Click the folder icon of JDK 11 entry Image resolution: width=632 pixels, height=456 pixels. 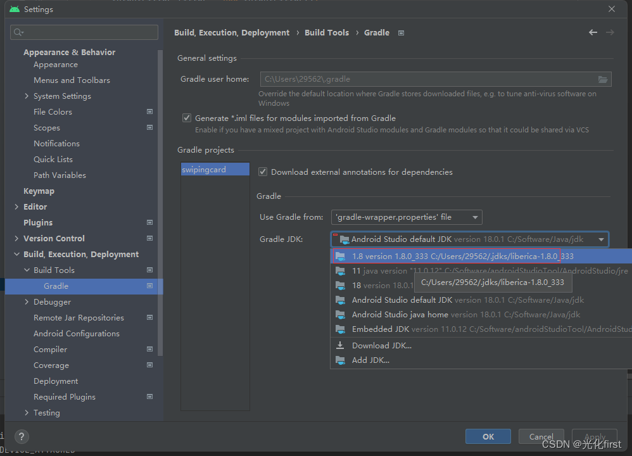(x=340, y=271)
